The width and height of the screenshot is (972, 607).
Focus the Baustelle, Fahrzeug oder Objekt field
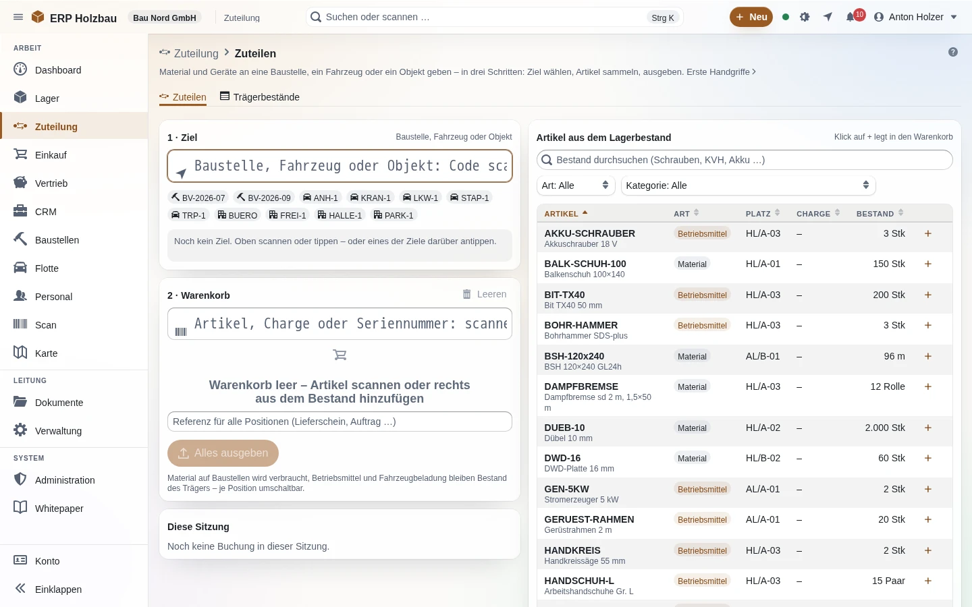pyautogui.click(x=340, y=166)
